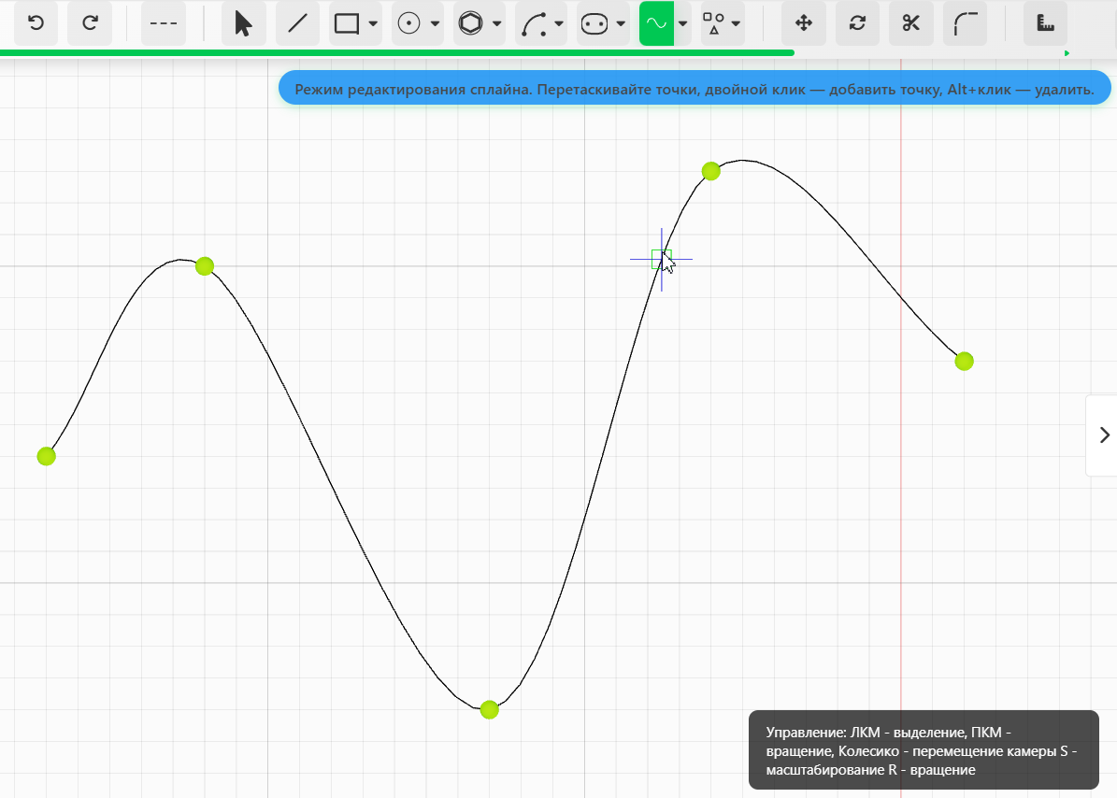The image size is (1117, 798).
Task: Click the spline editing mode hint banner
Action: (695, 89)
